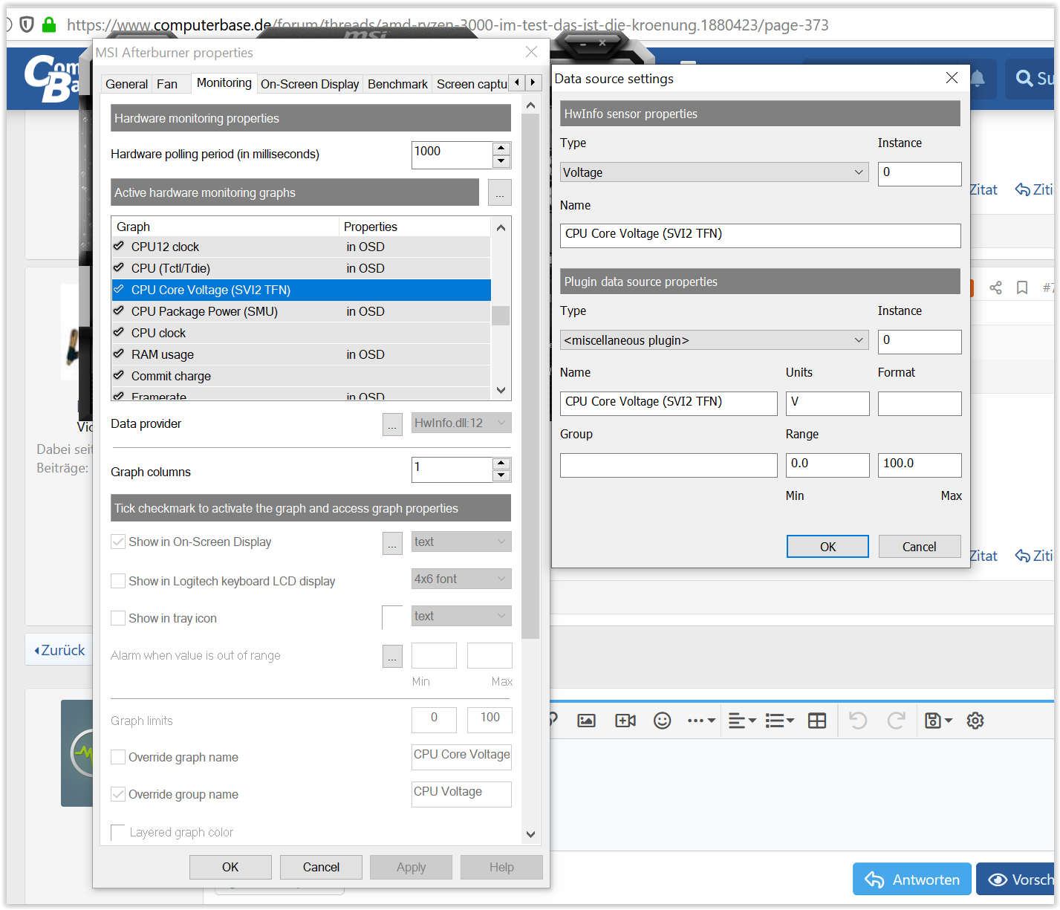Enable Show in Logitech keyboard LCD display
The width and height of the screenshot is (1060, 910).
pyautogui.click(x=117, y=581)
